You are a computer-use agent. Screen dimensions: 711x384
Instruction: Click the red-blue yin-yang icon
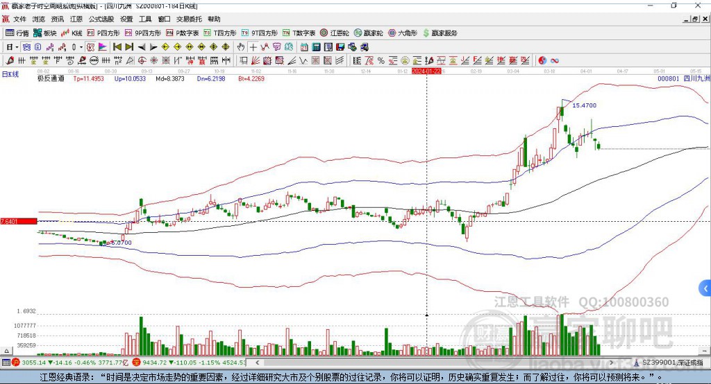tap(542, 61)
